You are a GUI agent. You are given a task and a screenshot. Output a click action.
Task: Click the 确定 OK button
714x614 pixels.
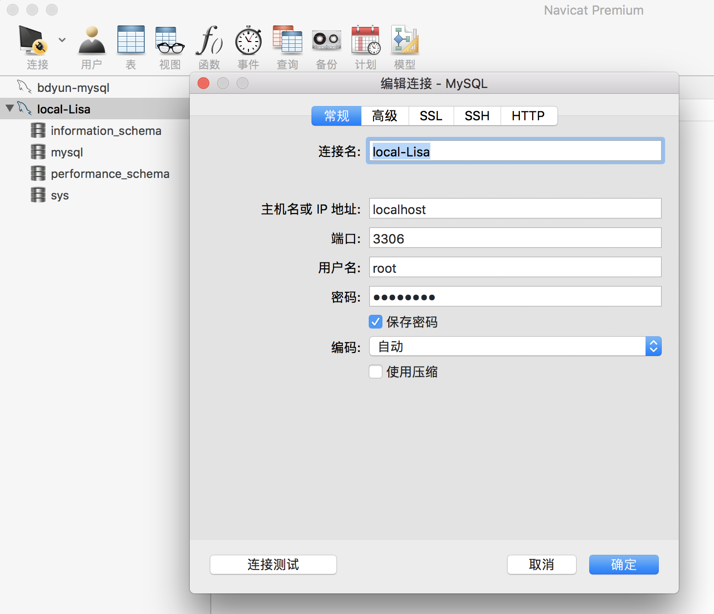pyautogui.click(x=624, y=565)
